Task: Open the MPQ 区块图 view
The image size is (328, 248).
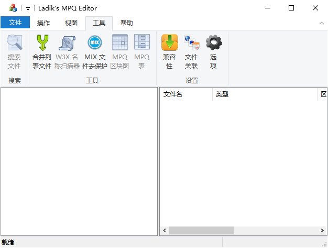Action: [120, 52]
